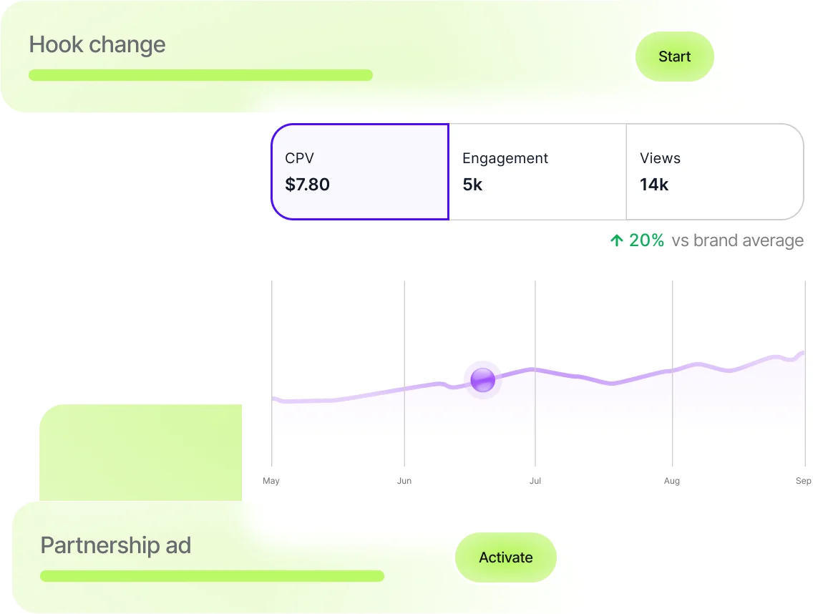Click the May label on chart axis
This screenshot has width=833, height=614.
(271, 481)
